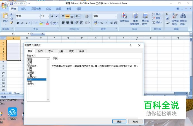Open the blue cloud desktop shortcut
Viewport: 193px width, 126px height.
pyautogui.click(x=12, y=113)
